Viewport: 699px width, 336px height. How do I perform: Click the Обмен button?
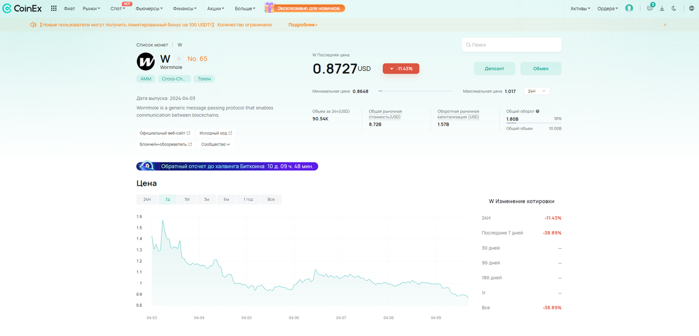click(541, 69)
